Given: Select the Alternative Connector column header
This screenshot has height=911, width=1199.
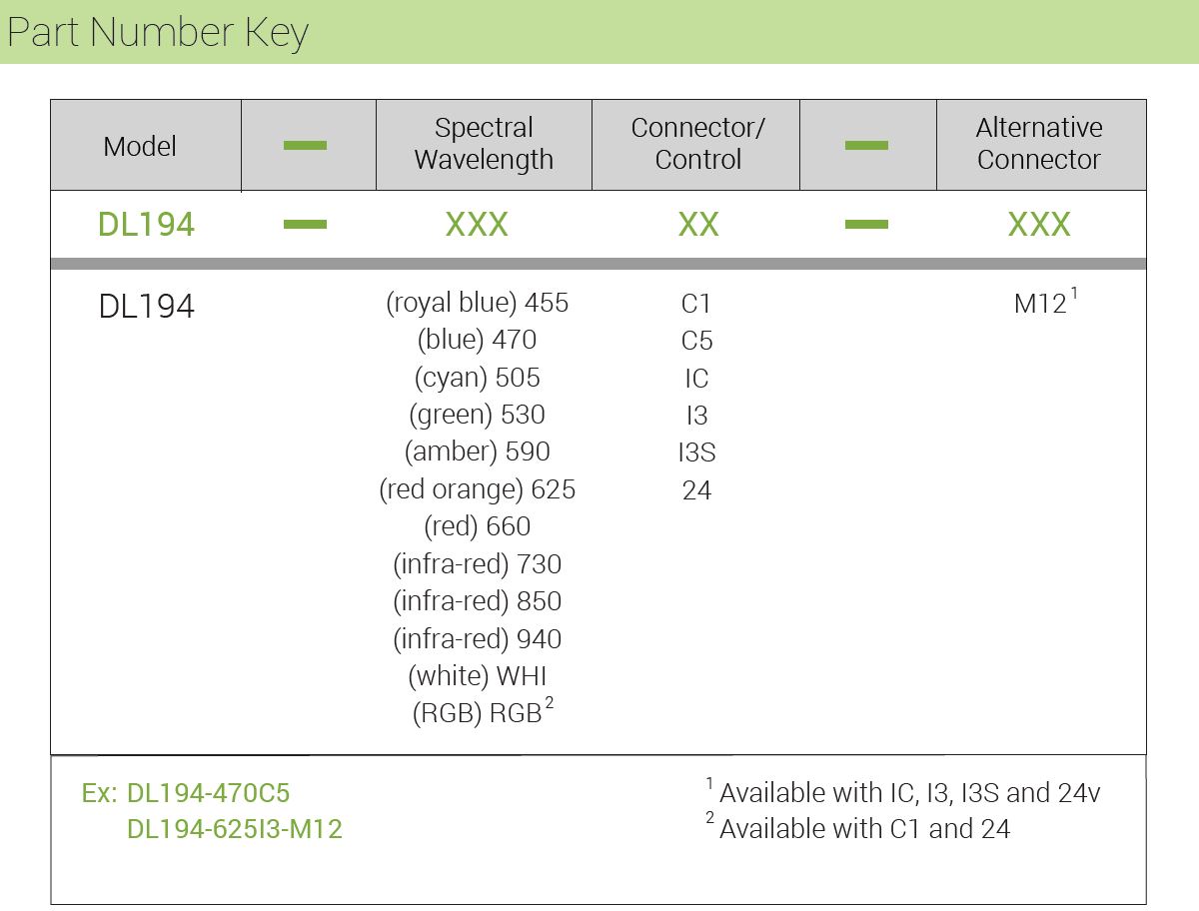Looking at the screenshot, I should click(x=1039, y=144).
